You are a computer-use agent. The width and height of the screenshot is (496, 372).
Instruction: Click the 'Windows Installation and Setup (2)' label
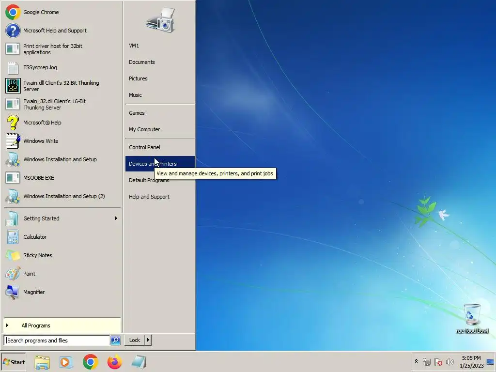pos(64,196)
